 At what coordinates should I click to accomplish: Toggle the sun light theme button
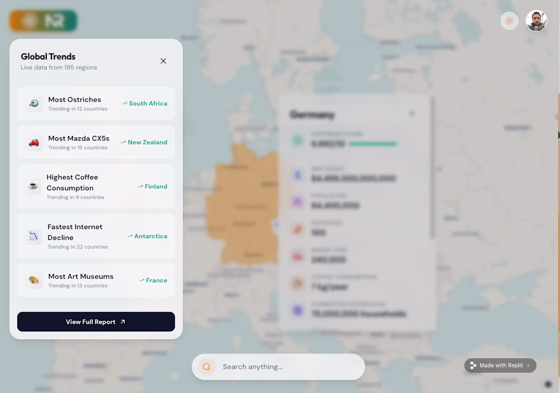(509, 21)
